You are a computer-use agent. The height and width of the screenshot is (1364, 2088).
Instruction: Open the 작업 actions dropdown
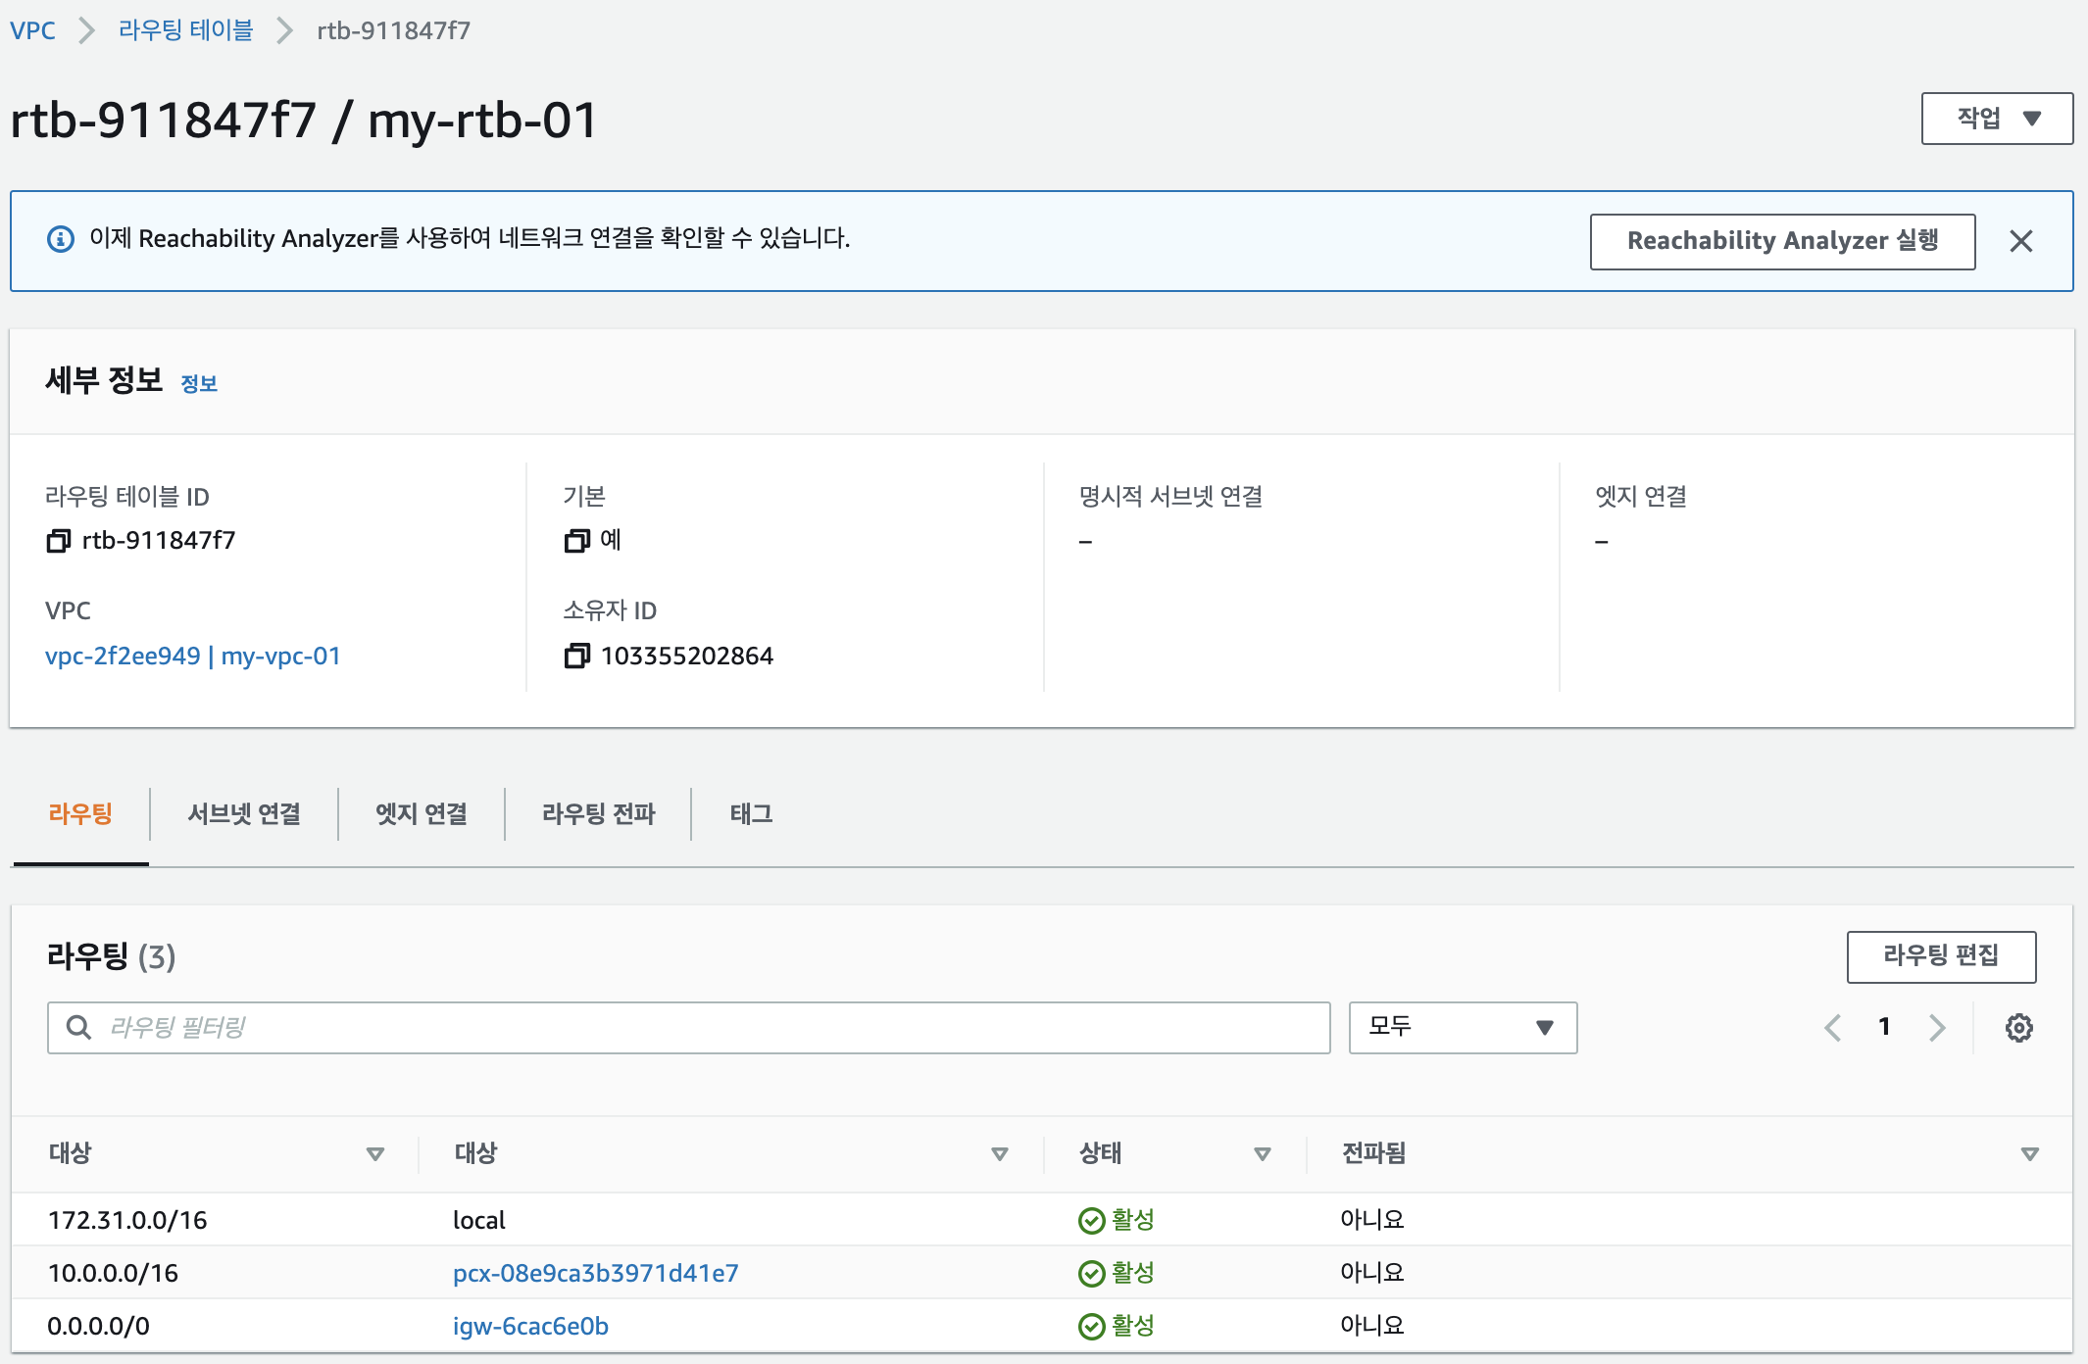[x=1997, y=119]
